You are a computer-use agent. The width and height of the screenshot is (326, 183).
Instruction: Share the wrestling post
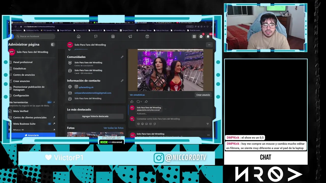tap(146, 102)
